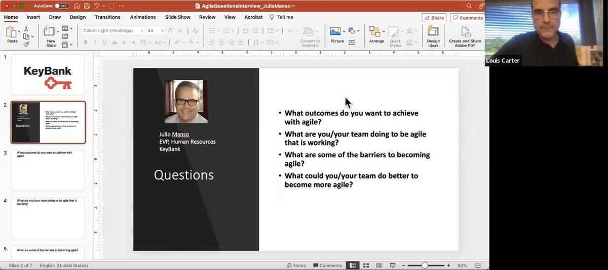
Task: Toggle Bold formatting
Action: (x=86, y=42)
